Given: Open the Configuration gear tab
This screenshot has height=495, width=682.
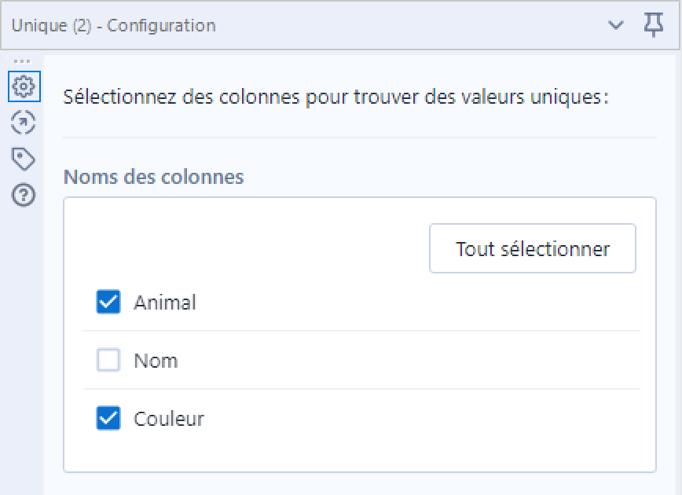Looking at the screenshot, I should point(24,86).
